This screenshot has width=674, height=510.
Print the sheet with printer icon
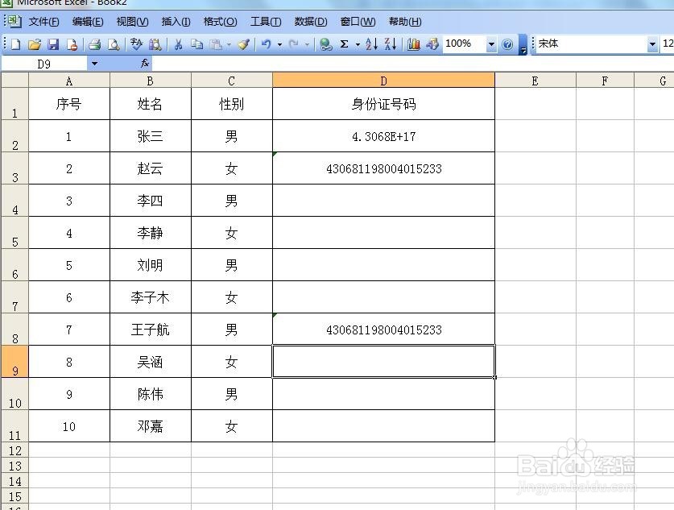94,44
